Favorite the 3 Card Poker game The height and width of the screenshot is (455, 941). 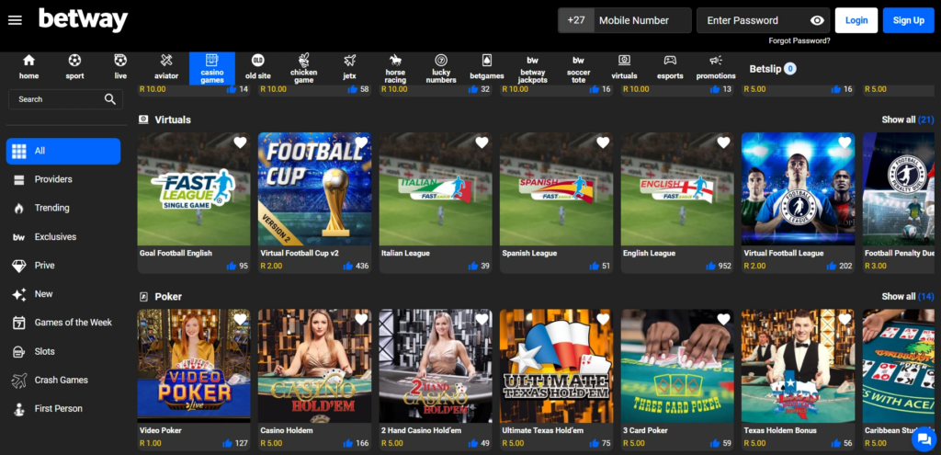click(x=724, y=320)
